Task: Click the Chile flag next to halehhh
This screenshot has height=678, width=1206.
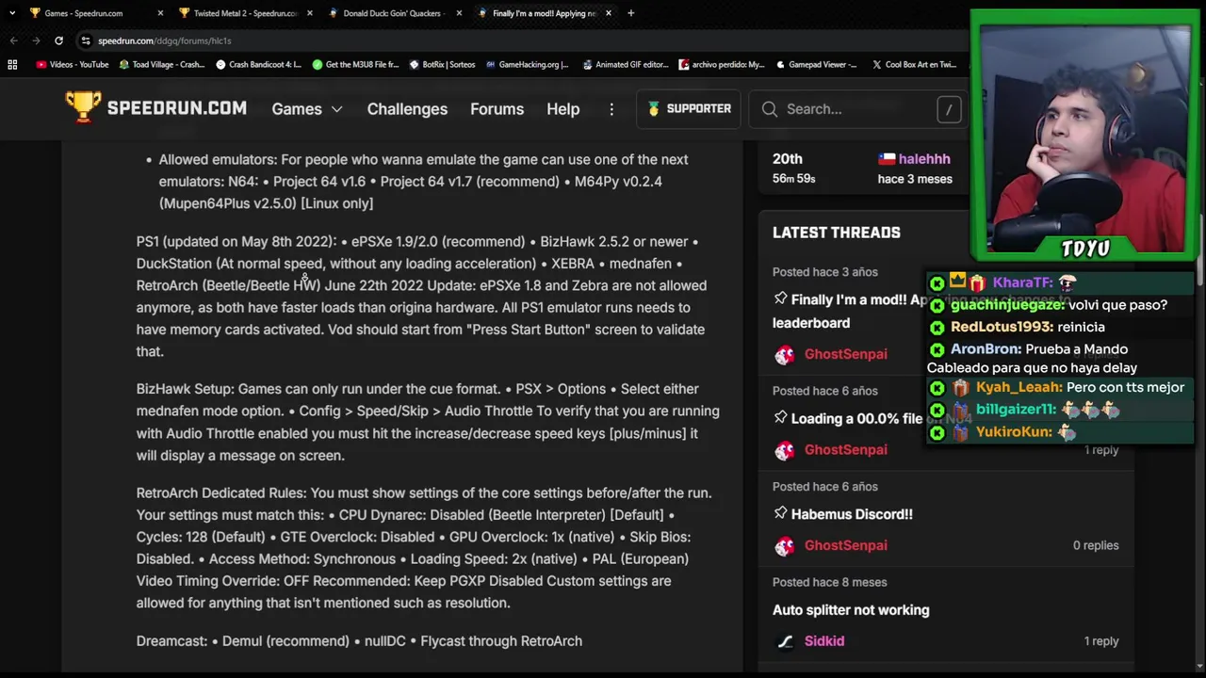Action: coord(886,159)
